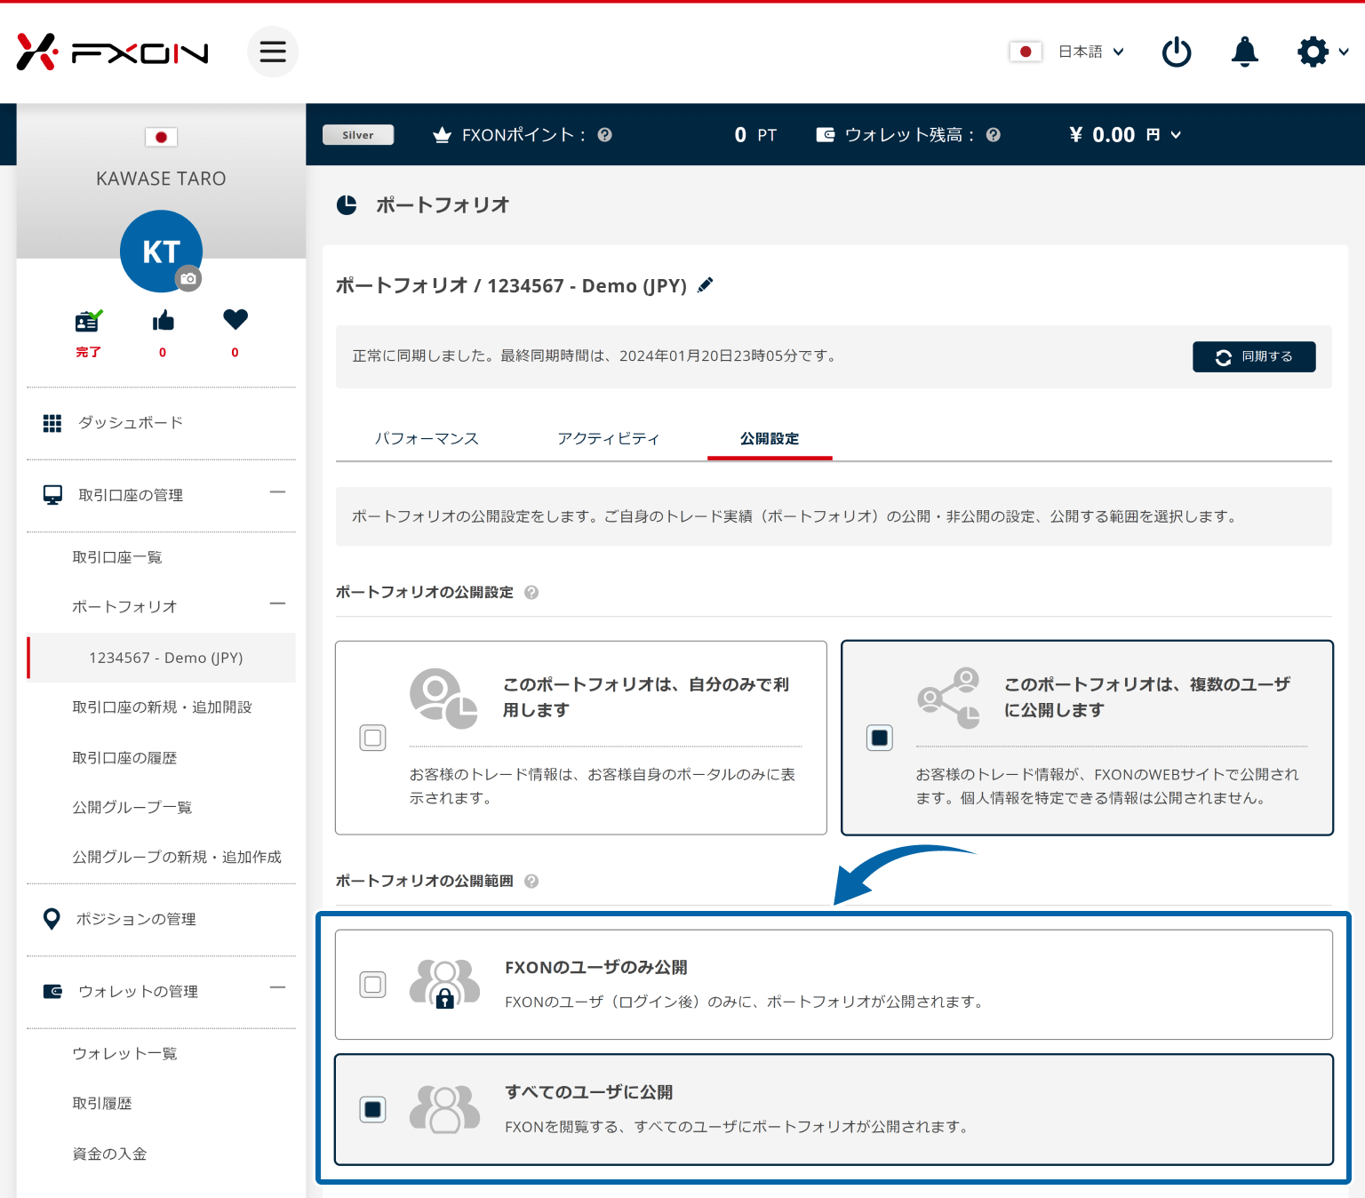This screenshot has height=1198, width=1365.
Task: Collapse the 取引口座の管理 section
Action: [x=278, y=492]
